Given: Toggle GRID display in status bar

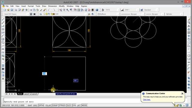Looking at the screenshot, I should (35, 105).
